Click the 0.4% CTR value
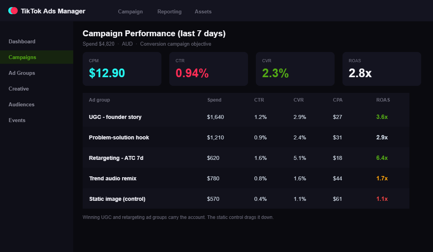 coord(261,199)
